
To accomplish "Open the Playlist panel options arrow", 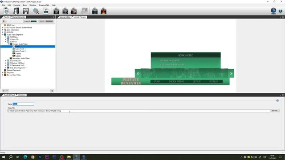I will 51,17.
